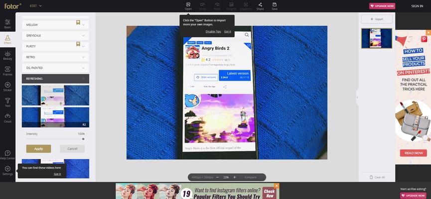The height and width of the screenshot is (199, 431).
Task: Select the first Refreshing effect thumbnail
Action: coord(55,95)
